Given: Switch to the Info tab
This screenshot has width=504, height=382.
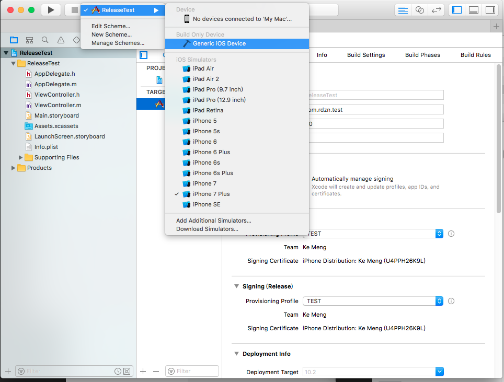Looking at the screenshot, I should (322, 55).
